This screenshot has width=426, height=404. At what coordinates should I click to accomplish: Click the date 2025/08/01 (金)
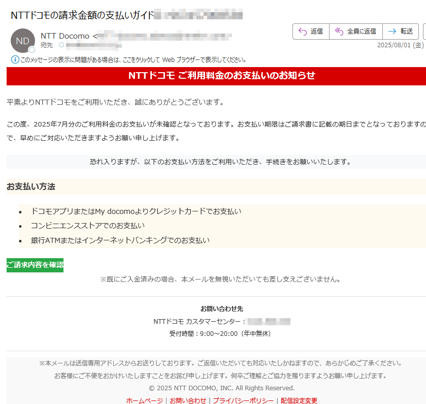coord(401,45)
